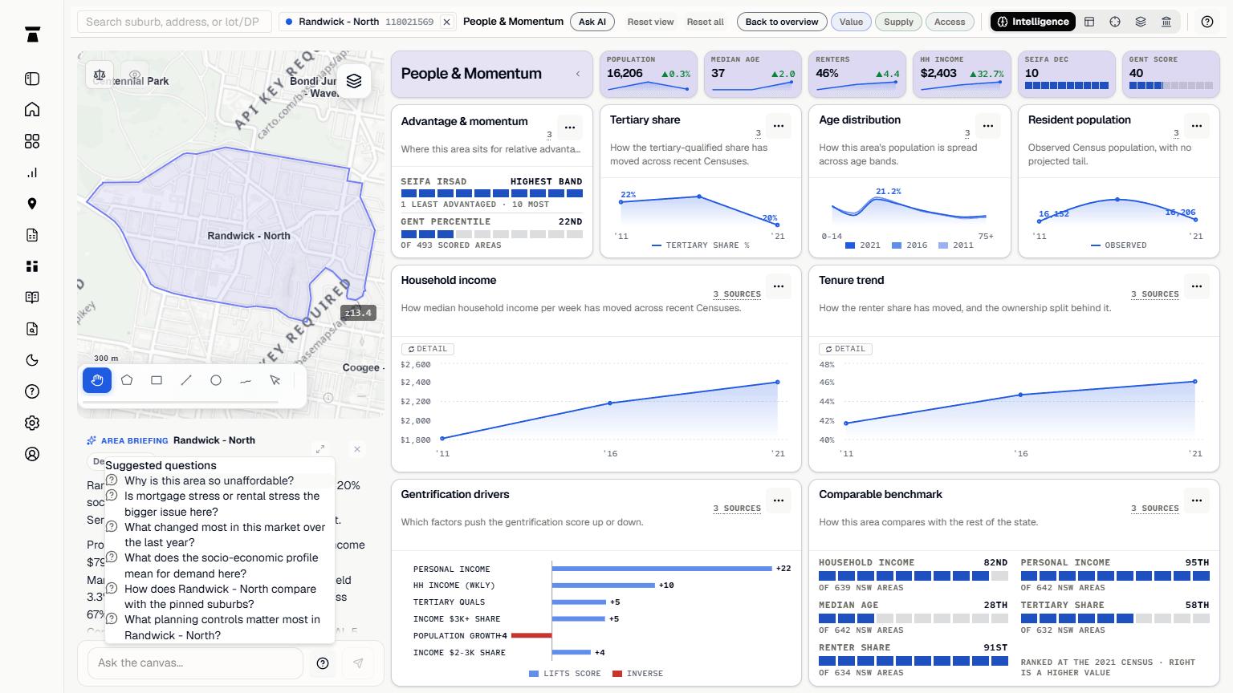Open the grid apps icon in sidebar
Screen dimensions: 1233x693
click(x=32, y=141)
